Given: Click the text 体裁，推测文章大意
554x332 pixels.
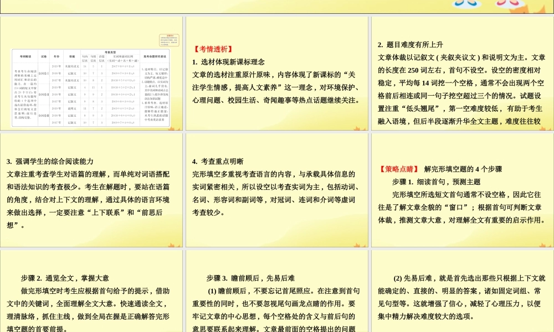Looking at the screenshot, I should (x=409, y=220).
